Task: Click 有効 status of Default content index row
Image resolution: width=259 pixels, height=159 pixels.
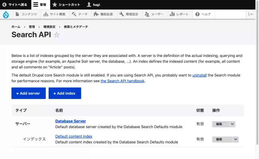Action: pos(200,139)
